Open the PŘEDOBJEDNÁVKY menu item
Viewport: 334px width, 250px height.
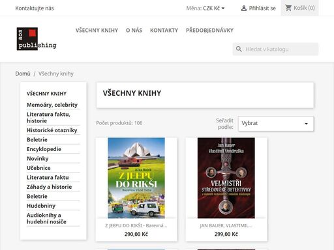pyautogui.click(x=209, y=30)
